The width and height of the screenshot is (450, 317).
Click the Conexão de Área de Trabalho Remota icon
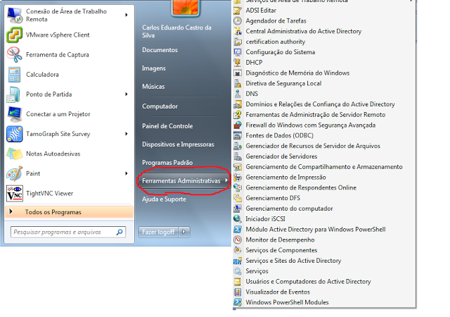pyautogui.click(x=14, y=15)
